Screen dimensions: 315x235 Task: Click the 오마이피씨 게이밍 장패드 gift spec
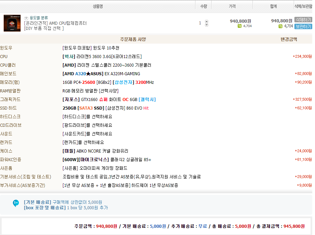[x=95, y=168]
